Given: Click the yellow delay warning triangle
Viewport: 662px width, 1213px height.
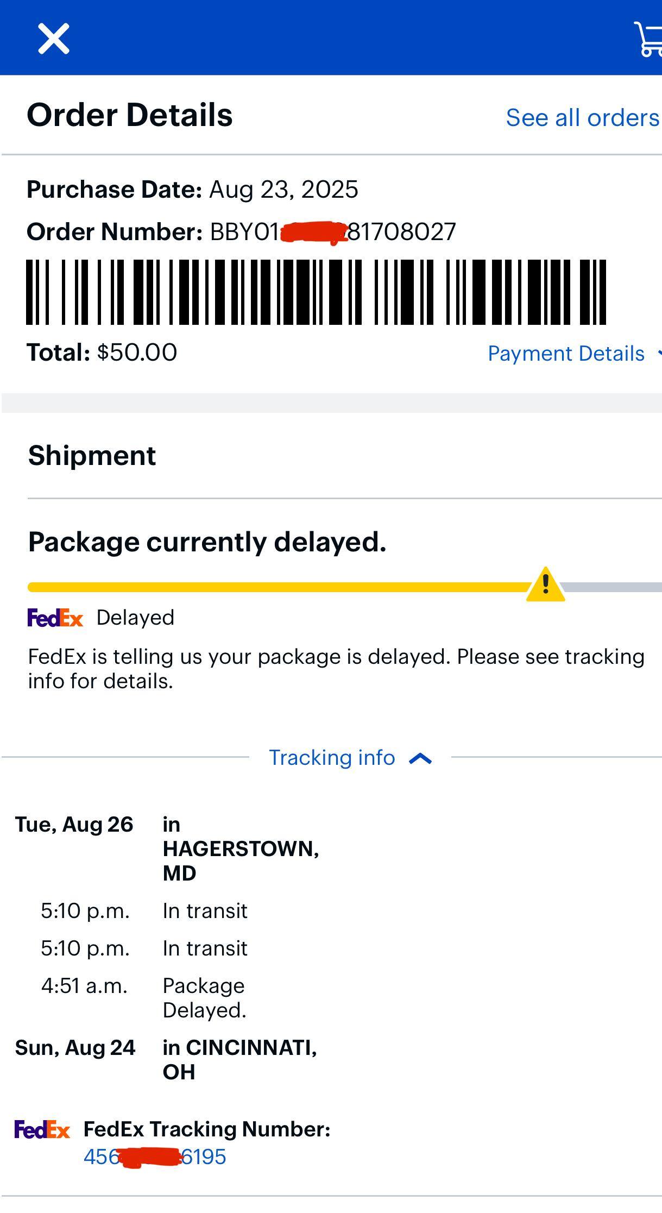Looking at the screenshot, I should click(545, 585).
